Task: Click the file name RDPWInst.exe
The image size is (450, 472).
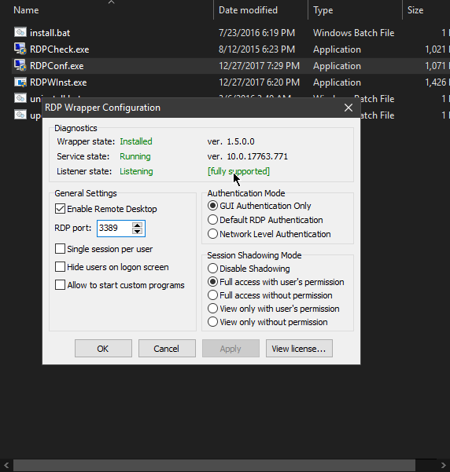Action: 58,82
